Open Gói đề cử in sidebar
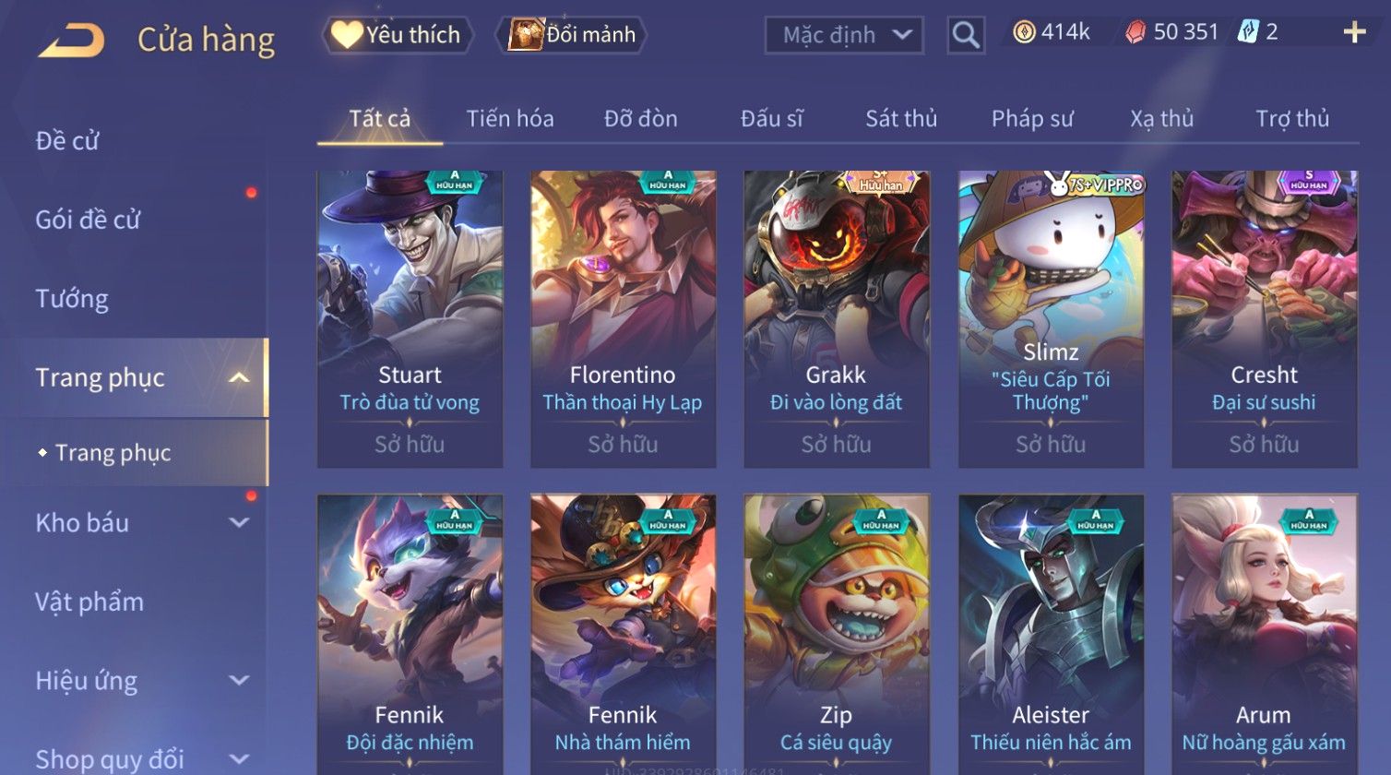This screenshot has width=1391, height=775. click(88, 220)
